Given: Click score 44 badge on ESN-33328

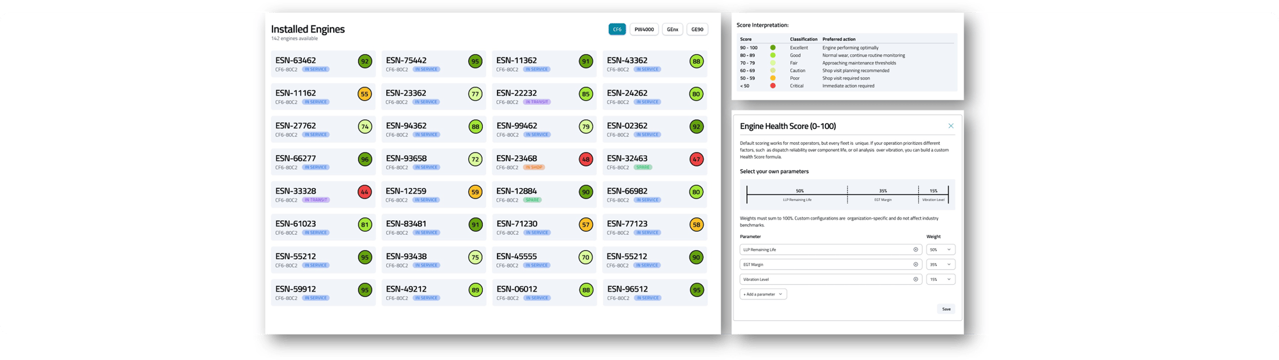Looking at the screenshot, I should (365, 192).
